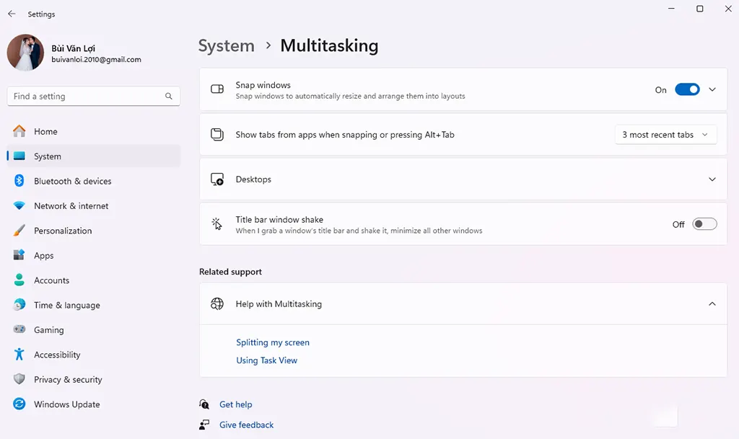Click the Windows Update sync icon

point(19,404)
